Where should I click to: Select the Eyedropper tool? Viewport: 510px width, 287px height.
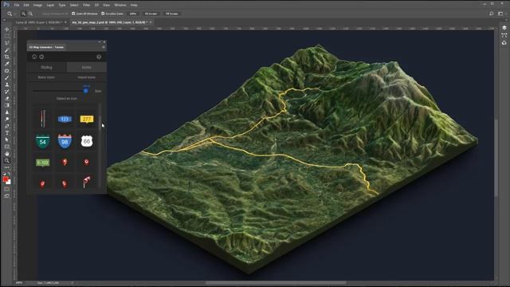pos(7,64)
